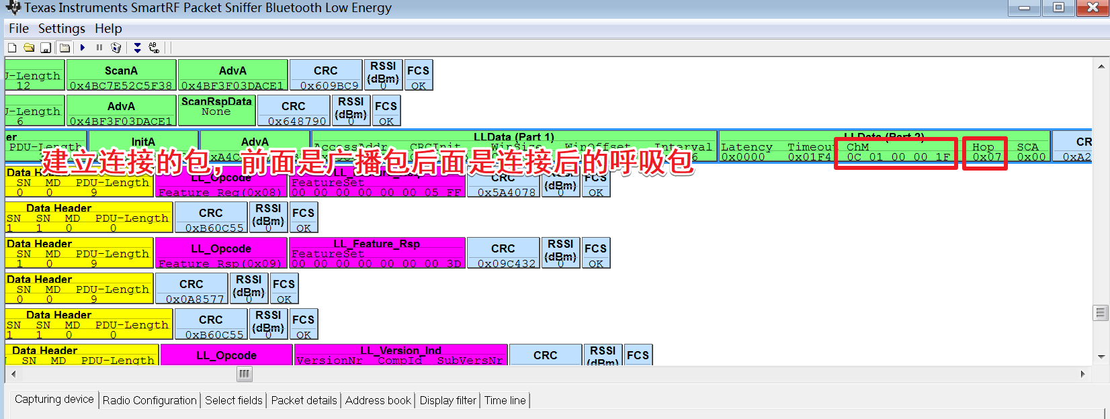Click the AB-to-ab font size toolbar icon
1110x419 pixels.
154,48
